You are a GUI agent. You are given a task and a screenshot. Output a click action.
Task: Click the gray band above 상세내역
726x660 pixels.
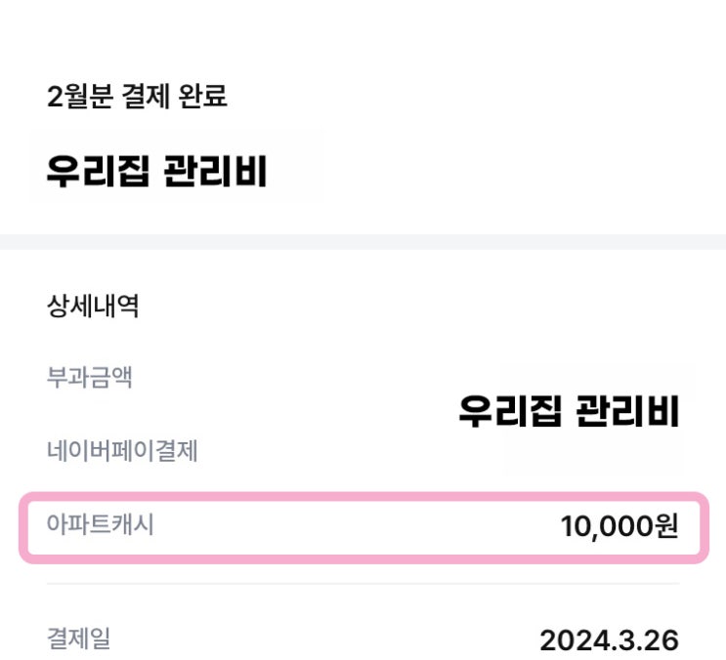[363, 241]
